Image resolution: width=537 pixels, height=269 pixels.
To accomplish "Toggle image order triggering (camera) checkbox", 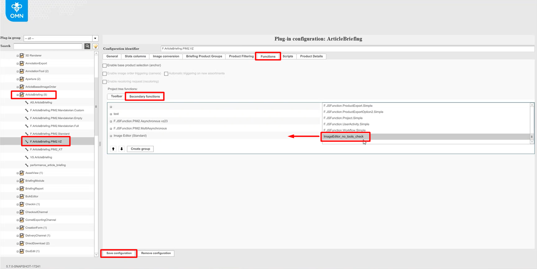I will tap(105, 74).
